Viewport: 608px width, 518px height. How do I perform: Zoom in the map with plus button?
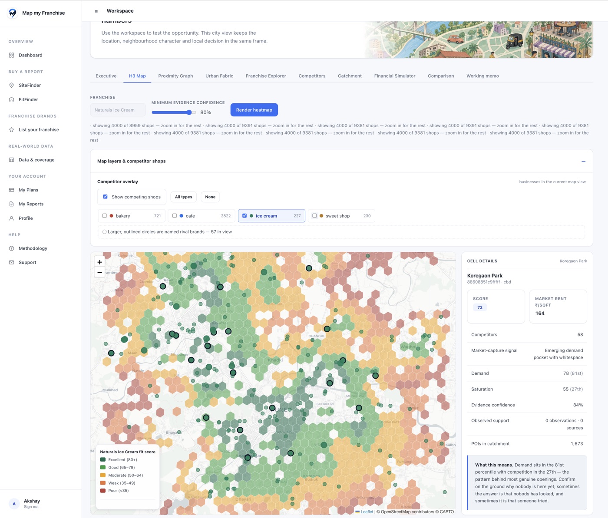tap(100, 262)
